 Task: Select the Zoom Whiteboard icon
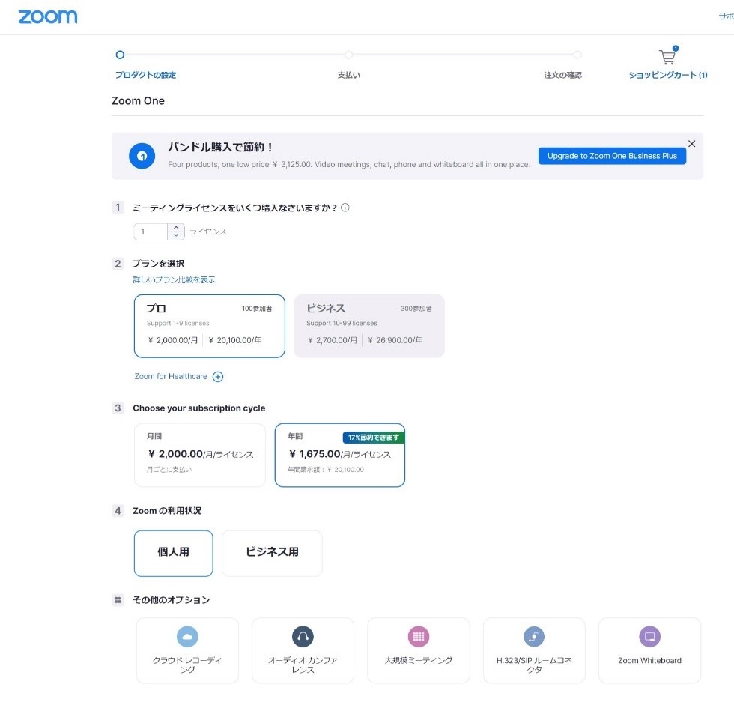(x=650, y=636)
